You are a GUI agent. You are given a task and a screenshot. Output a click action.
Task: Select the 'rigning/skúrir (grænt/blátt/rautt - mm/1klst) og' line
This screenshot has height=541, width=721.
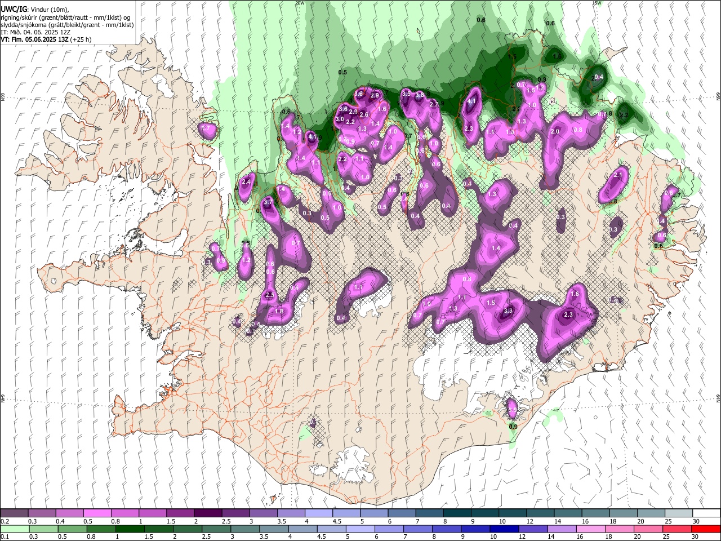click(x=65, y=17)
